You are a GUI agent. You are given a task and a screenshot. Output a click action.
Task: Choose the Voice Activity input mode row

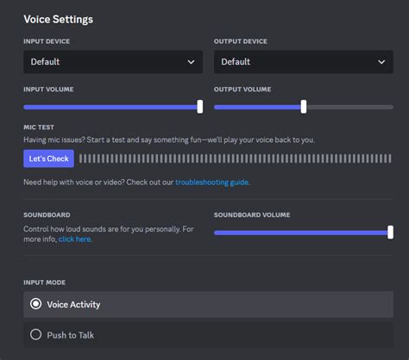tap(208, 304)
